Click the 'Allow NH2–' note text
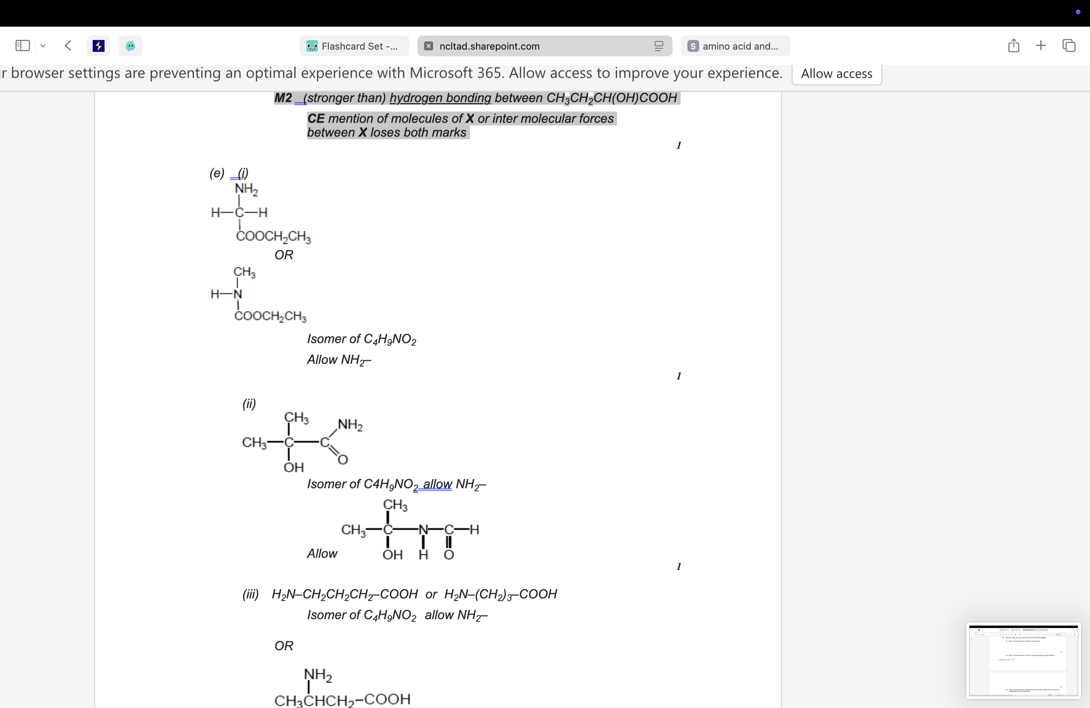This screenshot has width=1090, height=708. tap(339, 360)
